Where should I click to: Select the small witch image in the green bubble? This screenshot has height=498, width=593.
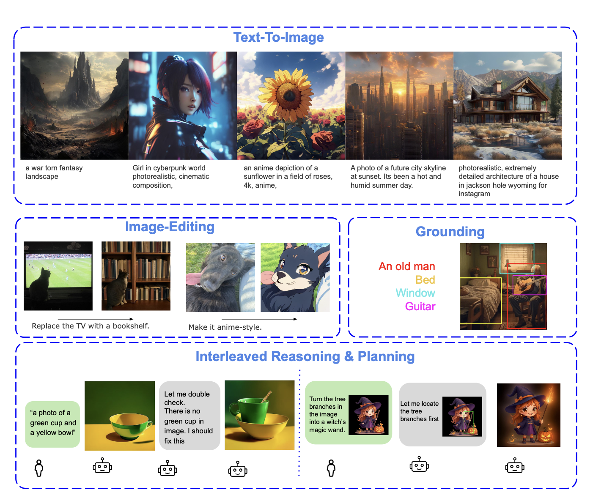pos(368,415)
